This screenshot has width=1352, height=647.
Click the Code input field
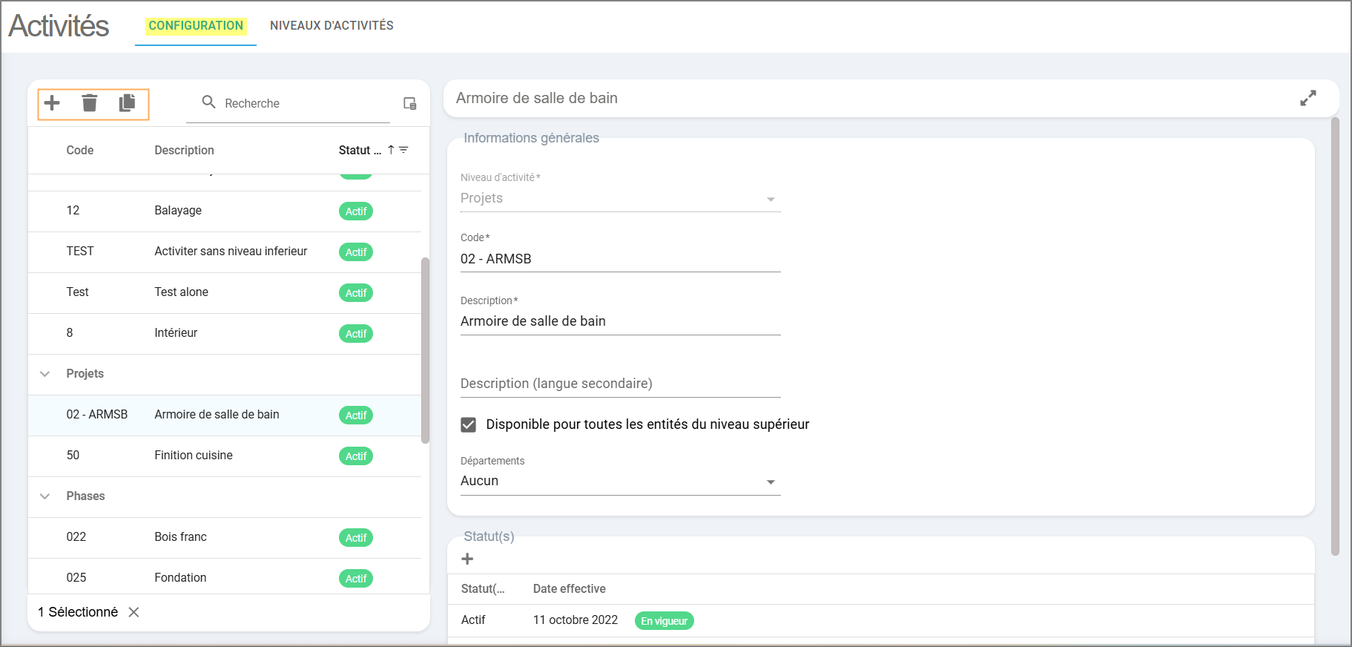620,259
